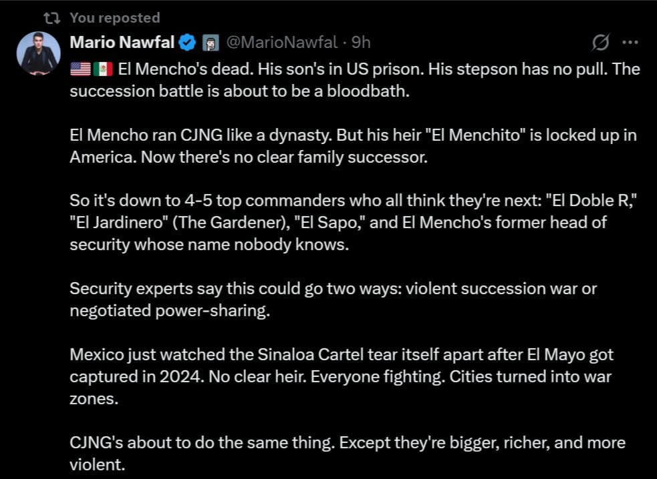Open Grok explanation for this post

pos(600,41)
